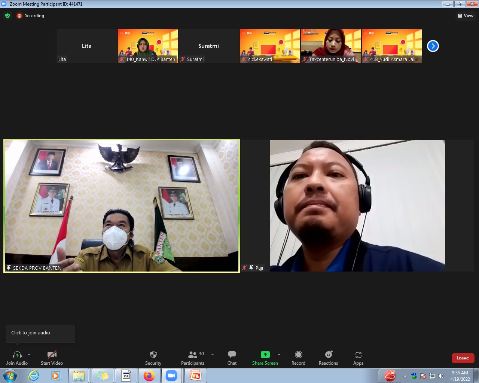Image resolution: width=479 pixels, height=383 pixels.
Task: Expand Share Screen options arrow
Action: click(x=279, y=355)
